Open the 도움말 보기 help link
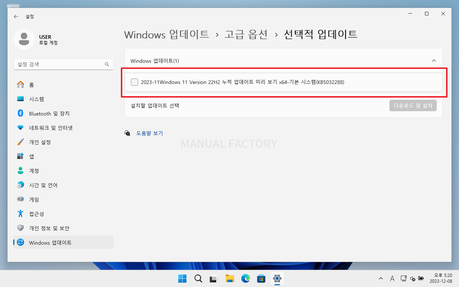Screen dimensions: 459x287 150,133
